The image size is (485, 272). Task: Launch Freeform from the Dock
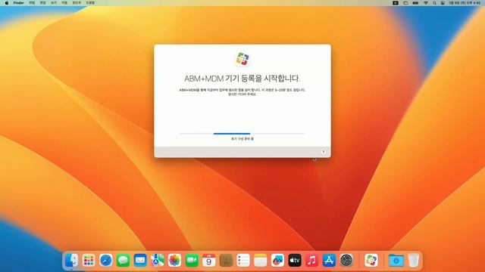[277, 261]
